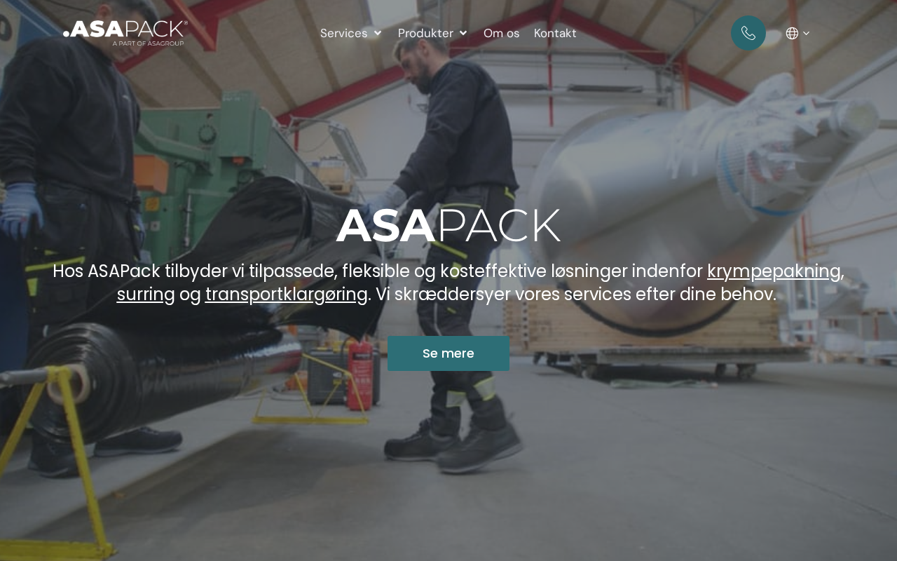Image resolution: width=897 pixels, height=561 pixels.
Task: Click the large ASAPACK hero heading
Action: coord(448,226)
